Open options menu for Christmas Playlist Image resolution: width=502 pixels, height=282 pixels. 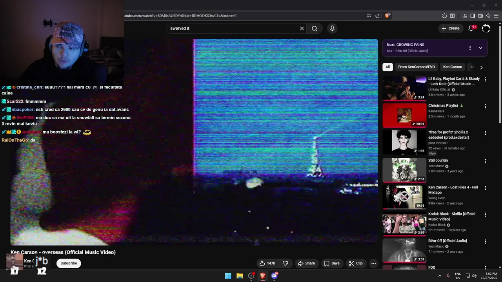tap(486, 106)
